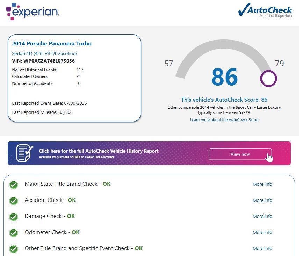Click This vehicle's AutoCheck Score: 86 heading
Viewport: 302px width, 256px height.
point(224,100)
